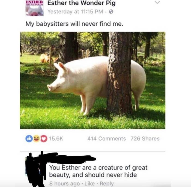
Task: Open the 414 Comments link
Action: [106, 138]
